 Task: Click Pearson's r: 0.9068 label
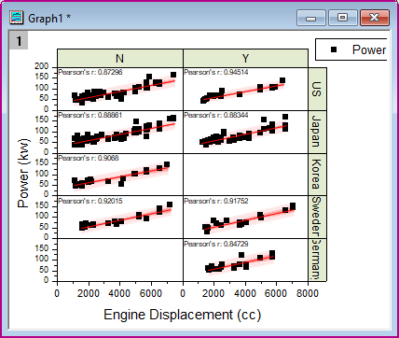click(x=89, y=158)
